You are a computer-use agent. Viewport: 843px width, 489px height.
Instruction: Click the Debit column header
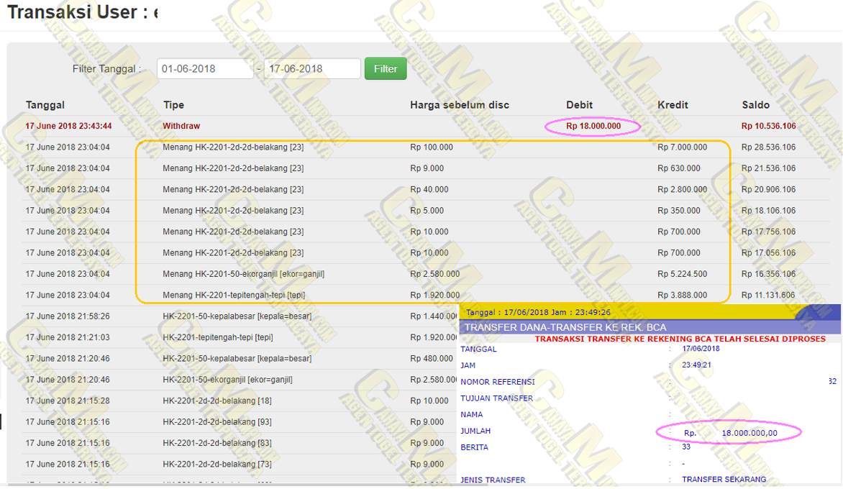click(579, 105)
